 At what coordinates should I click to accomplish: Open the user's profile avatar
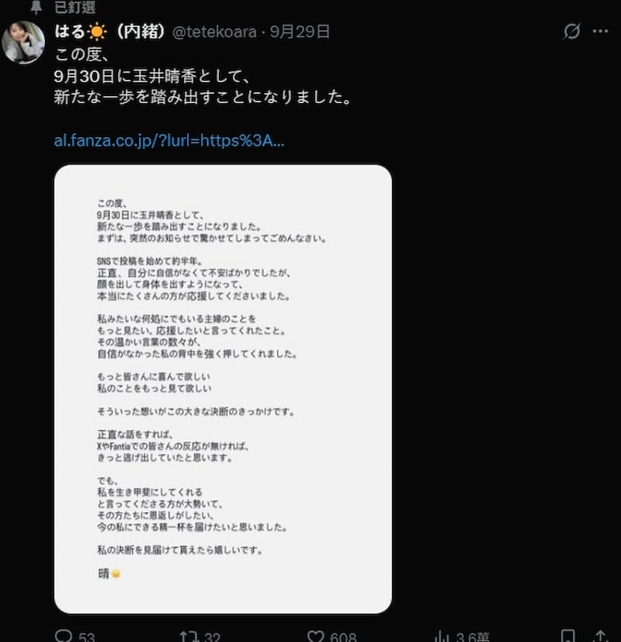pos(23,43)
